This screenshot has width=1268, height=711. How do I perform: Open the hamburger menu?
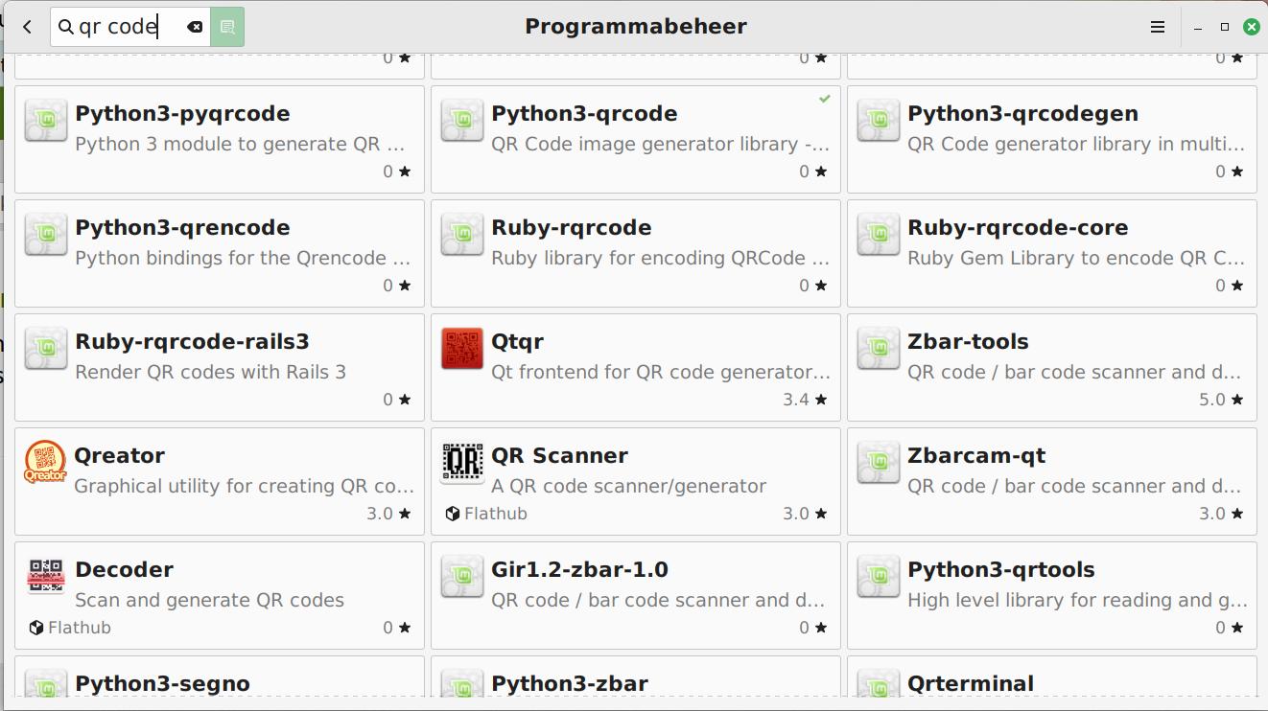pyautogui.click(x=1157, y=27)
